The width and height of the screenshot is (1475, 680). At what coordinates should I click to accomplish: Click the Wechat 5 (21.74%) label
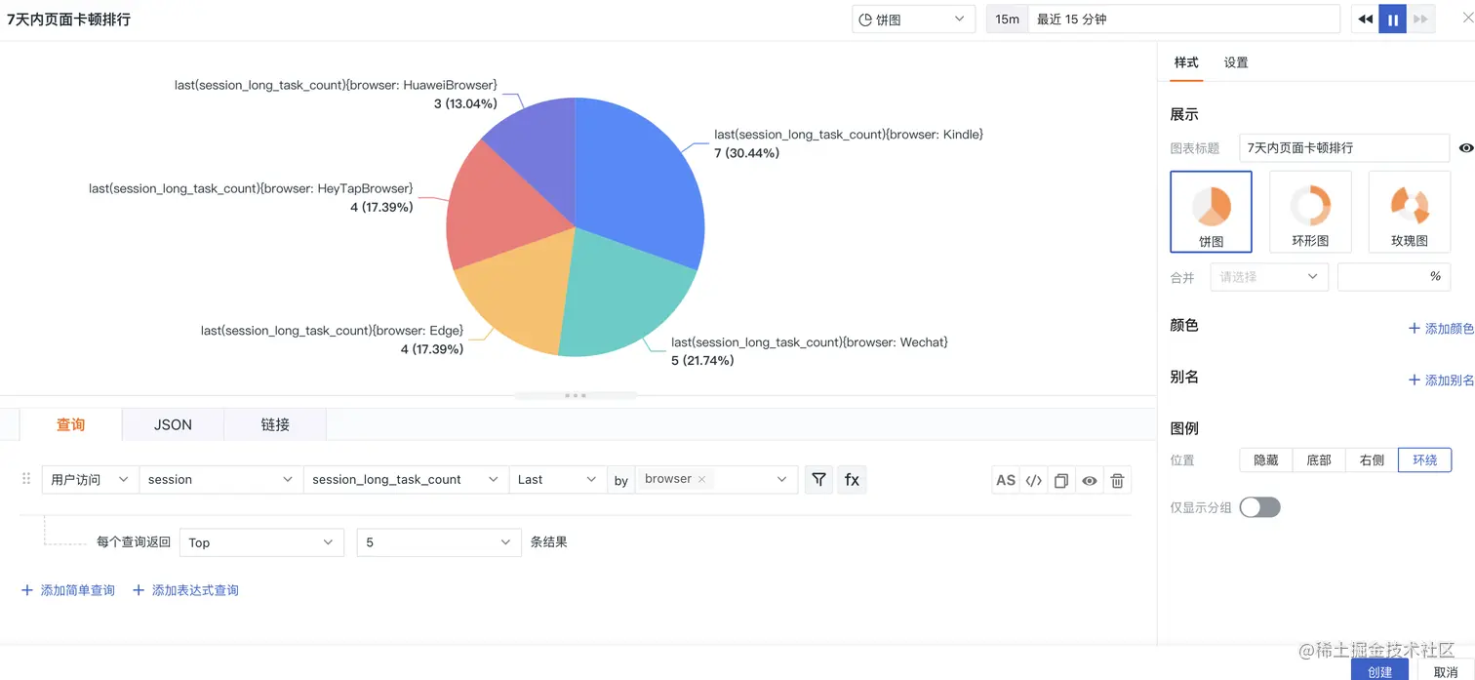pyautogui.click(x=702, y=361)
